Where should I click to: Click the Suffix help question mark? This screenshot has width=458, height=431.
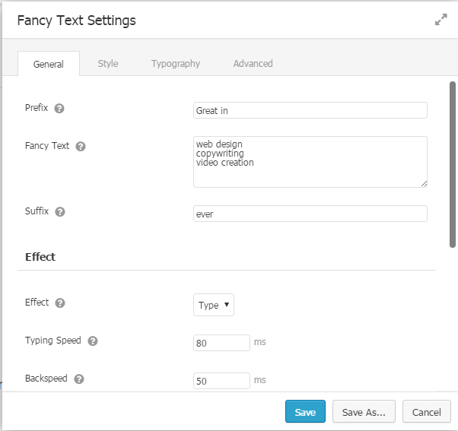tap(60, 211)
